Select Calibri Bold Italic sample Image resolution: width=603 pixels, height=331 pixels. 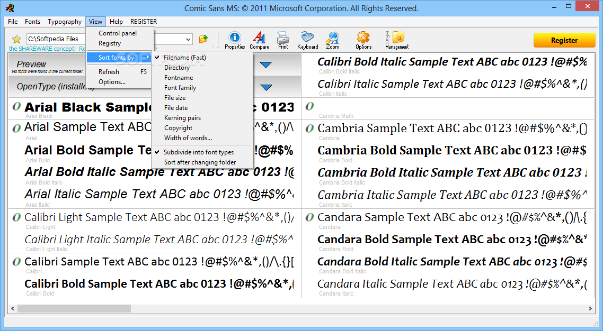[453, 62]
